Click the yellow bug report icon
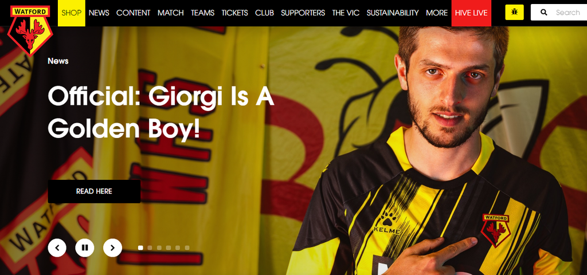Viewport: 587px width, 275px height. [x=514, y=13]
